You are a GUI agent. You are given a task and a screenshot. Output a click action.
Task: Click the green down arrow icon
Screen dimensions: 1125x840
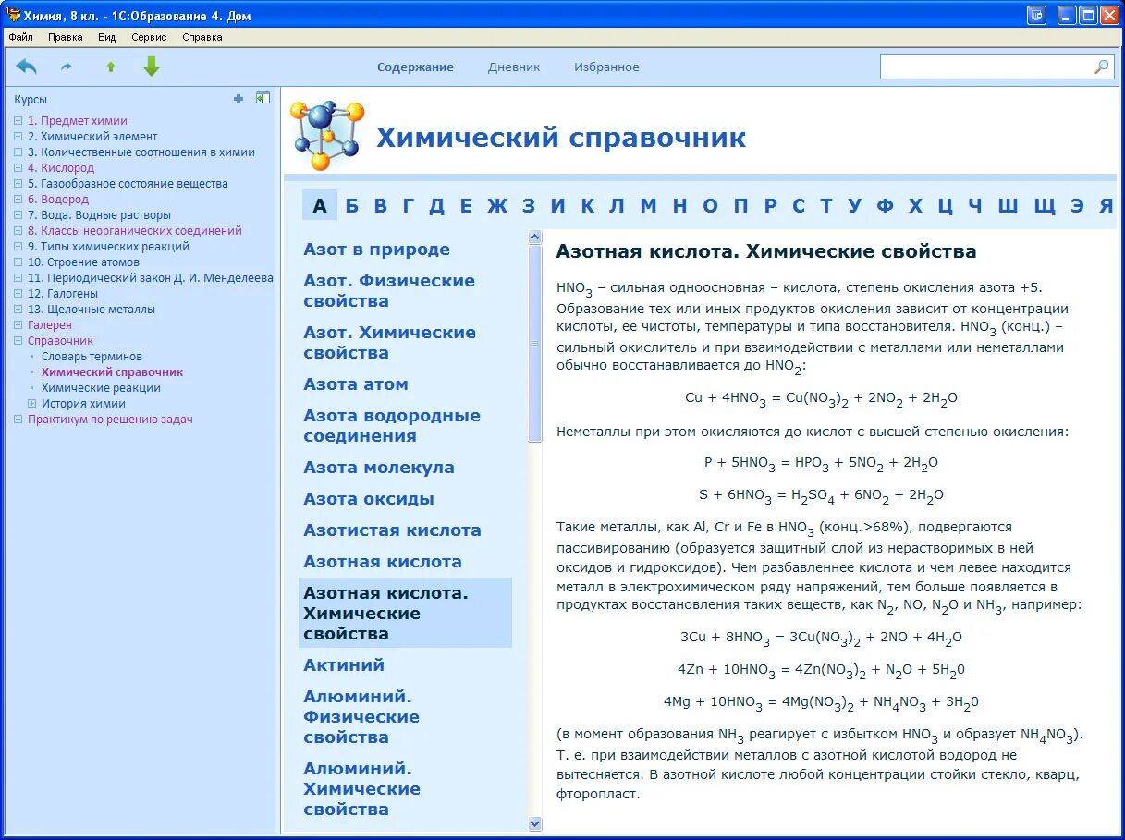click(x=152, y=67)
